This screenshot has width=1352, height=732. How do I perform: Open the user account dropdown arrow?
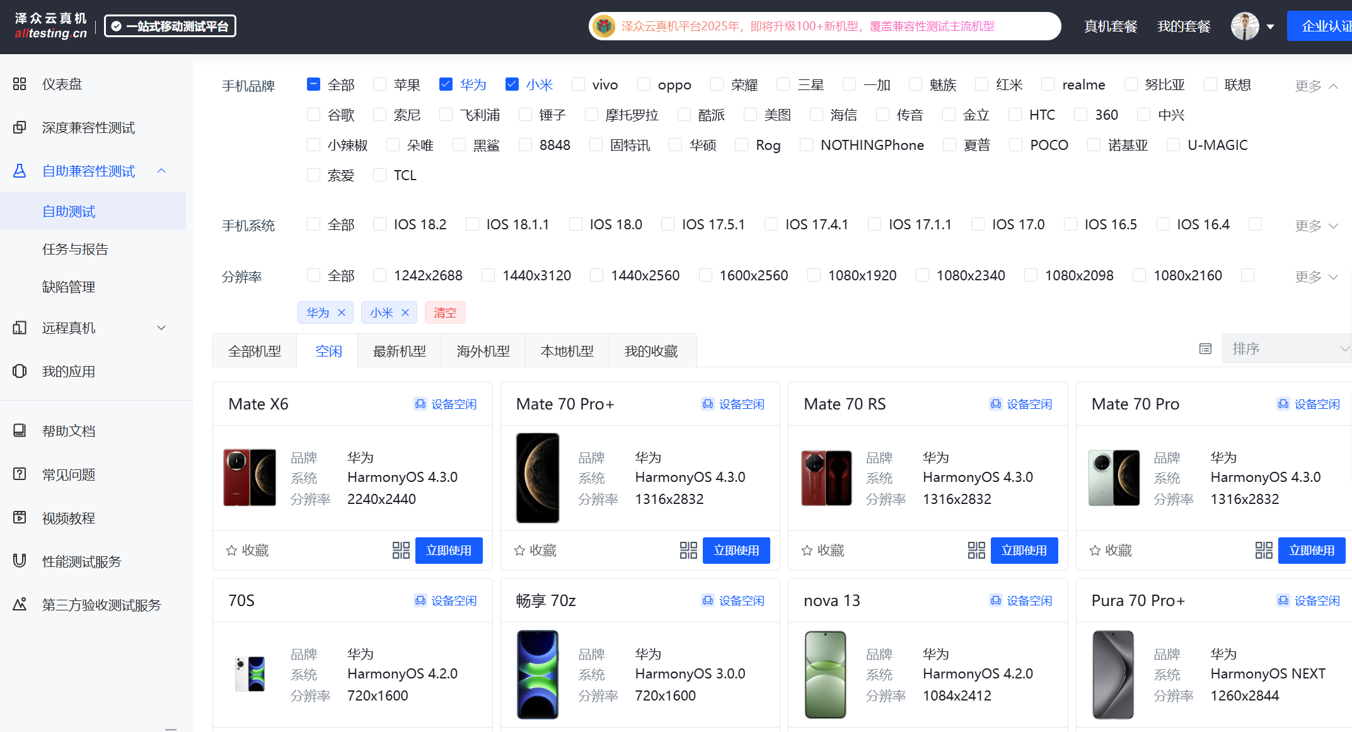tap(1271, 26)
